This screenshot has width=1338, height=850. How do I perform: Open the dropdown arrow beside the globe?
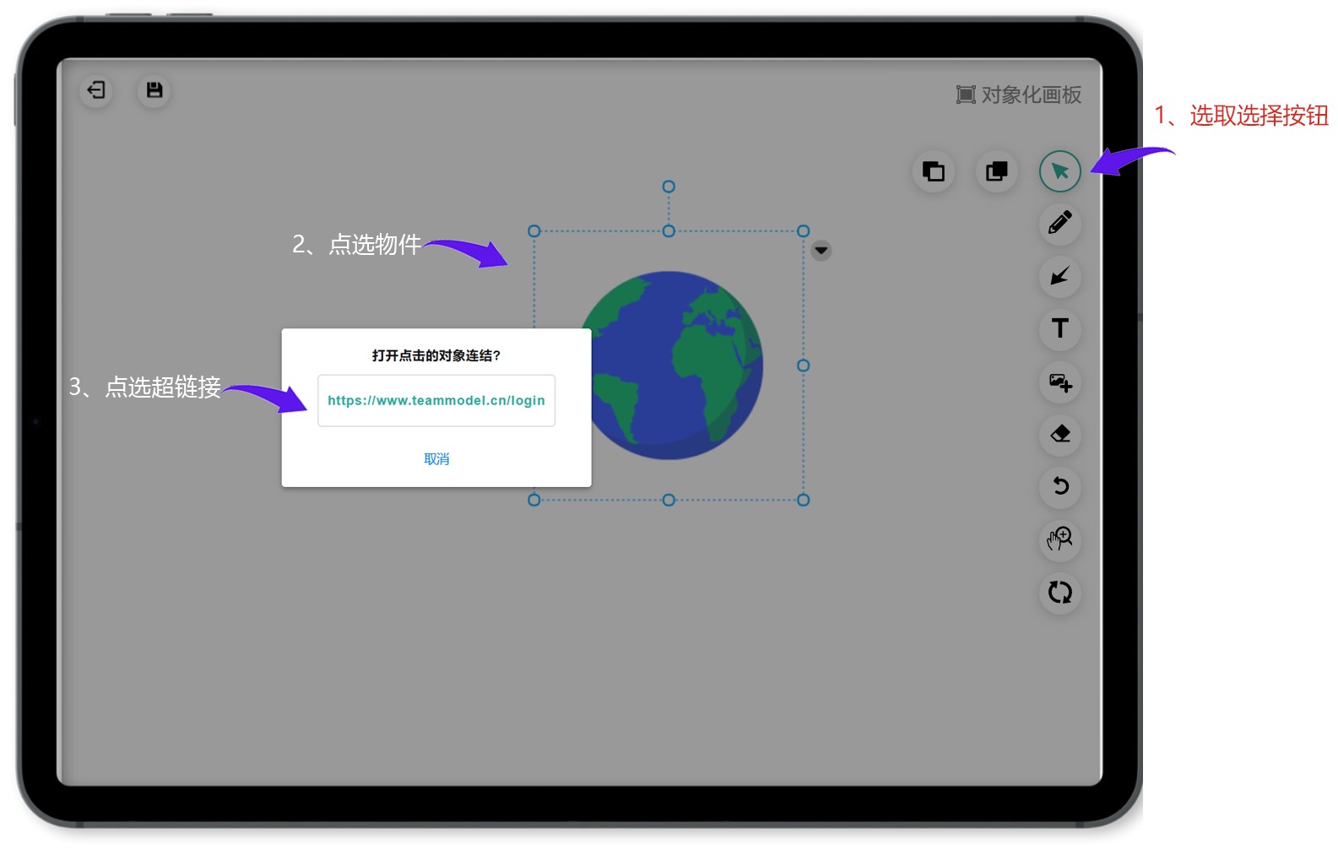(821, 251)
